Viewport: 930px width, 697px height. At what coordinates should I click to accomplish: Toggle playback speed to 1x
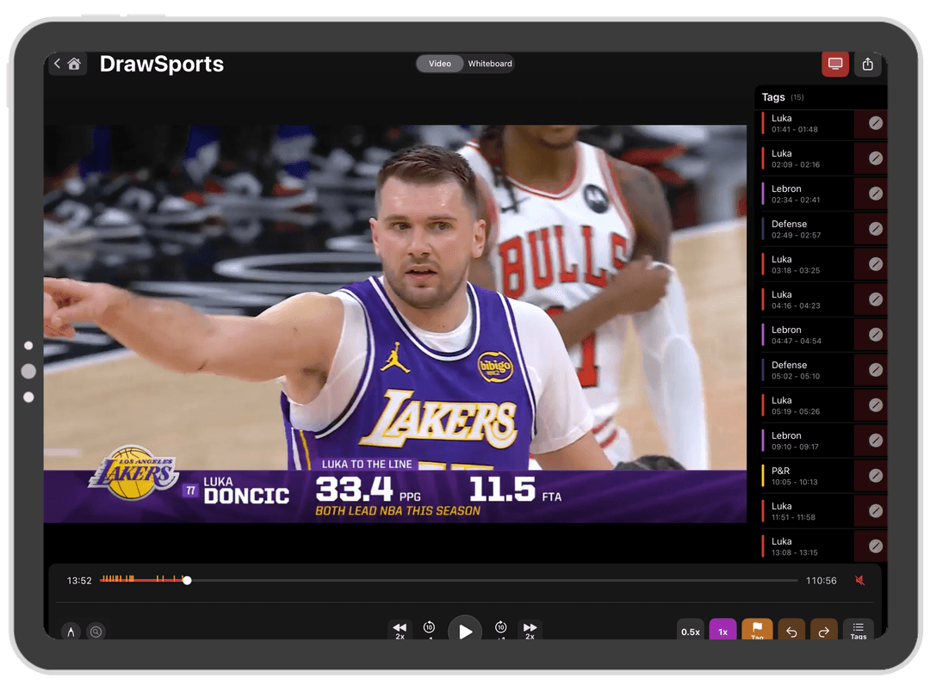click(722, 631)
